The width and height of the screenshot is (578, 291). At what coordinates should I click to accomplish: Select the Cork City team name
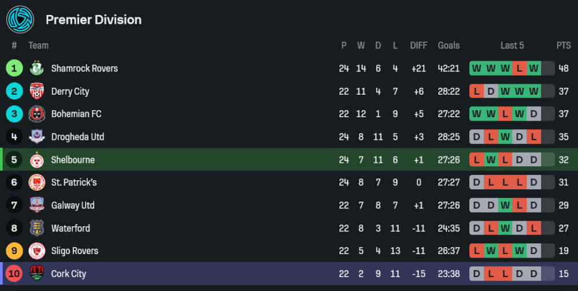point(68,274)
